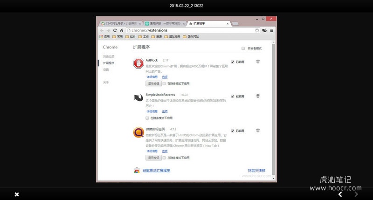The image size is (373, 200).
Task: Enable incognito mode checkbox for AdBlock
Action: (164, 84)
